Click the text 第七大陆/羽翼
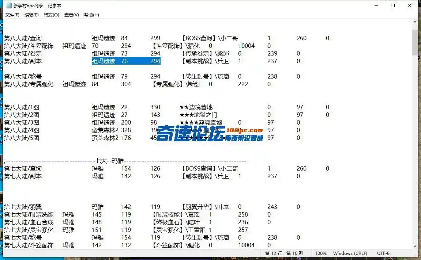The height and width of the screenshot is (260, 421). [x=23, y=207]
